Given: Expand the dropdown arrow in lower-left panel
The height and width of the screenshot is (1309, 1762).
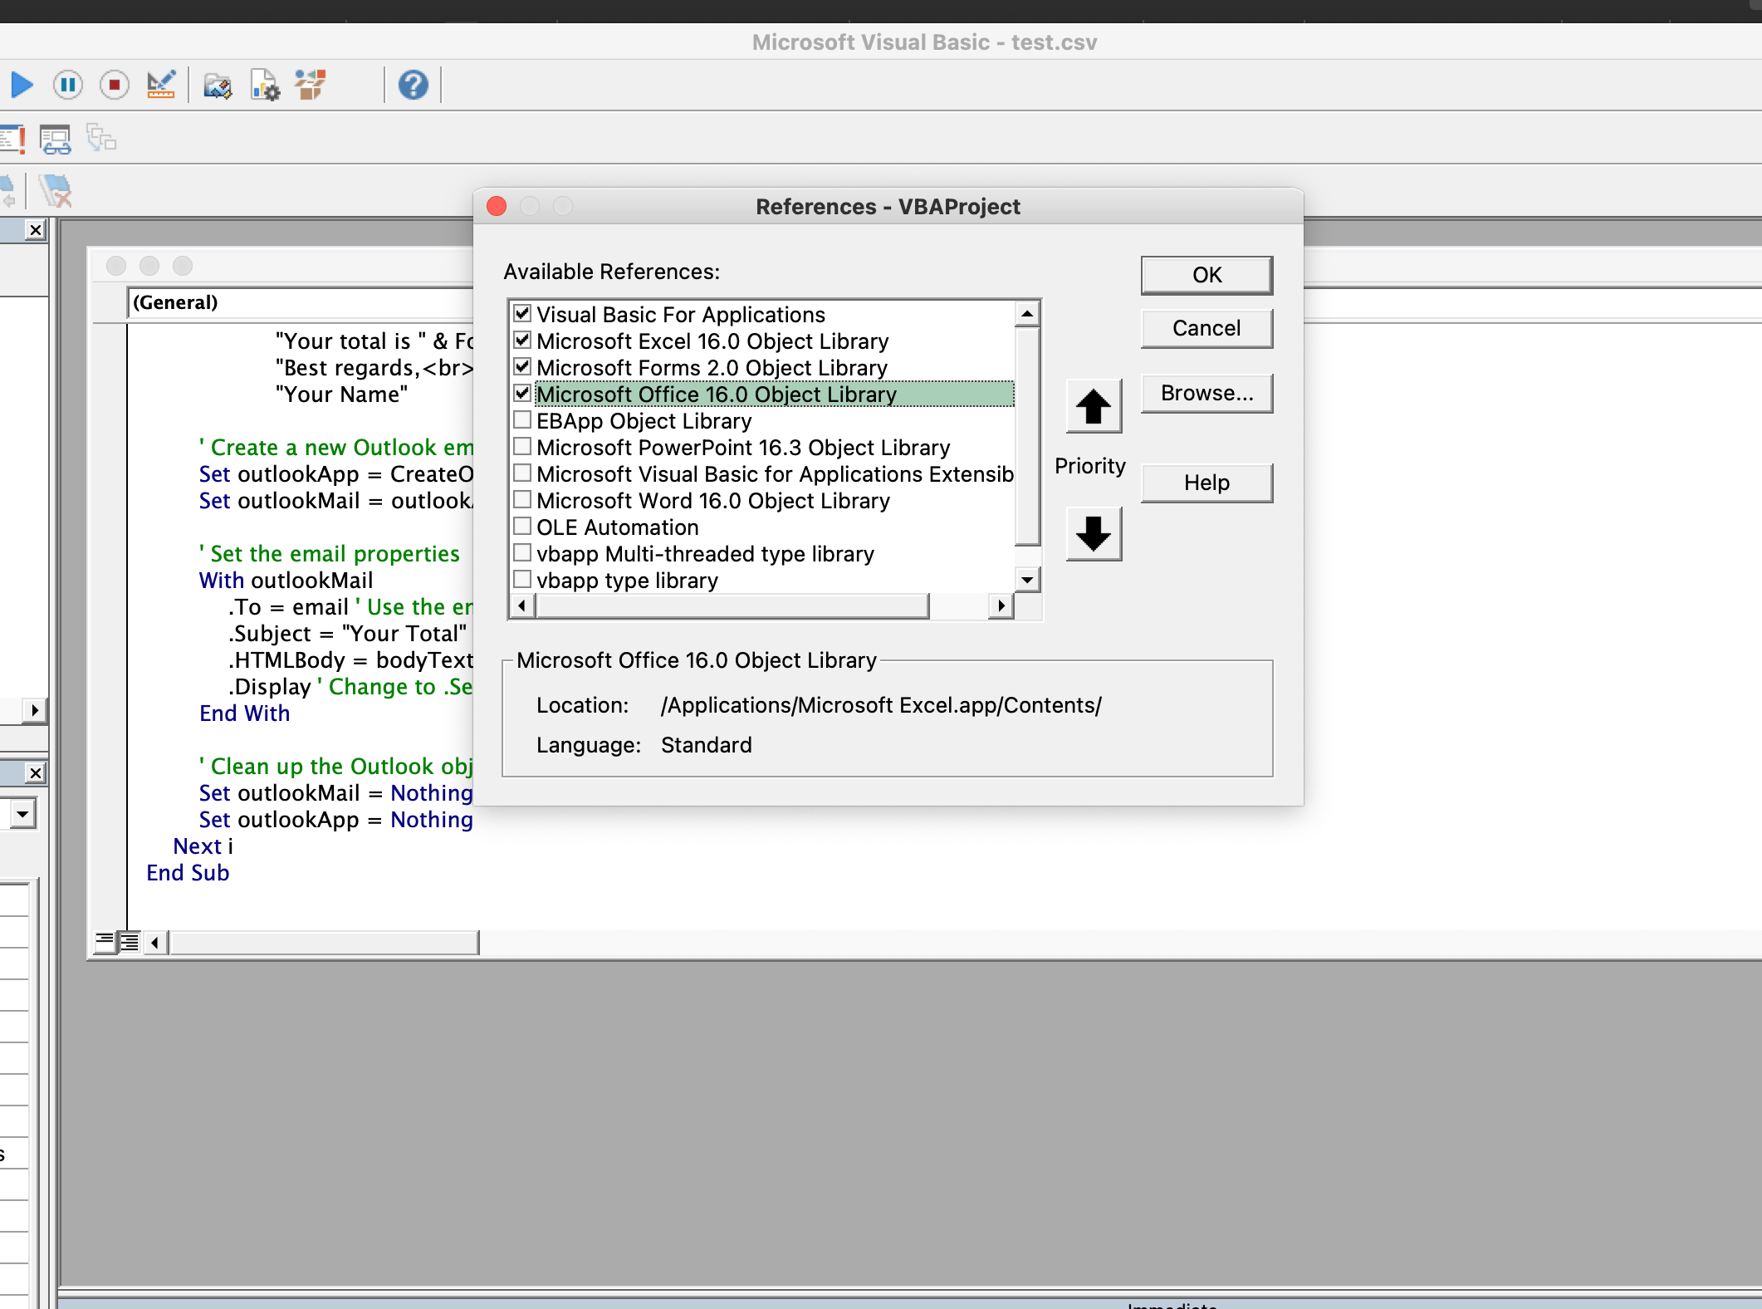Looking at the screenshot, I should click(x=22, y=813).
